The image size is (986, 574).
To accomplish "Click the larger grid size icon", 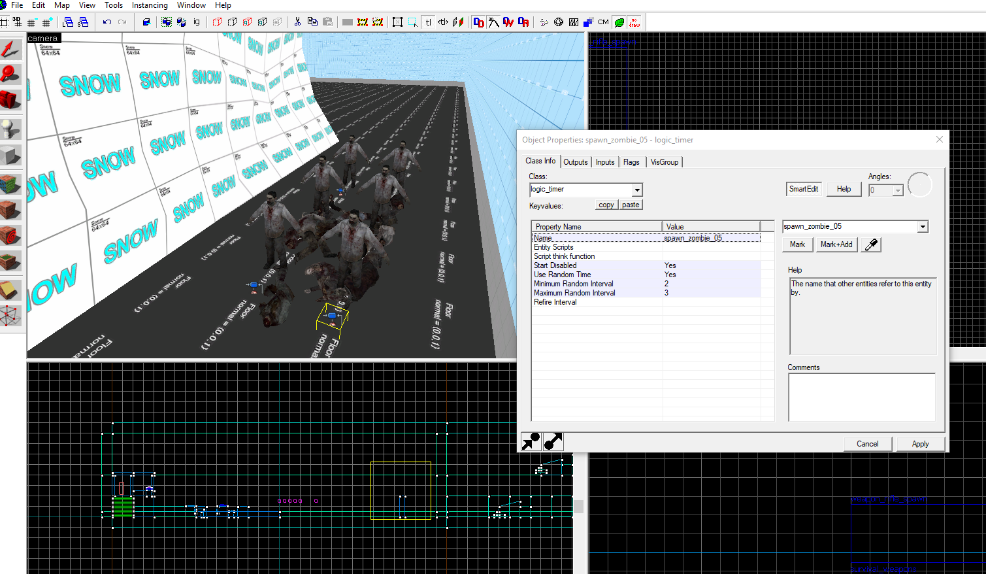I will (46, 22).
